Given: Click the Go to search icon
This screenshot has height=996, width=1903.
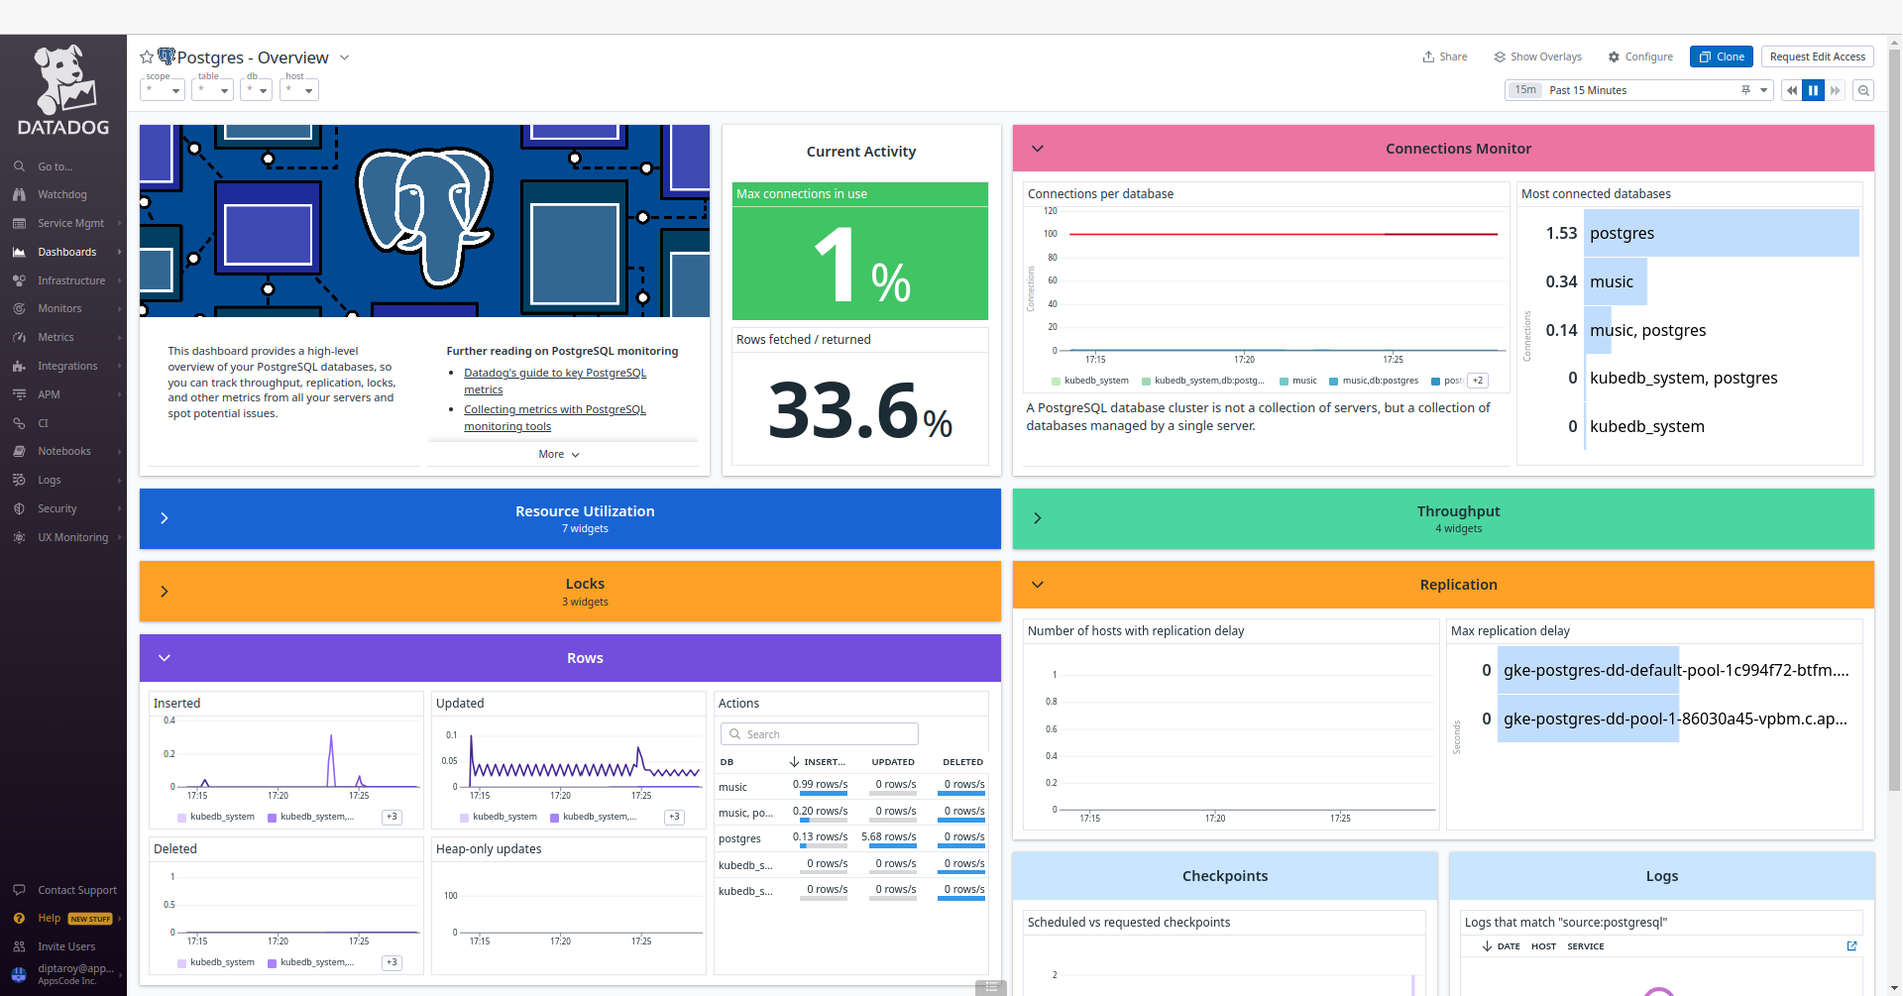Looking at the screenshot, I should click(21, 166).
